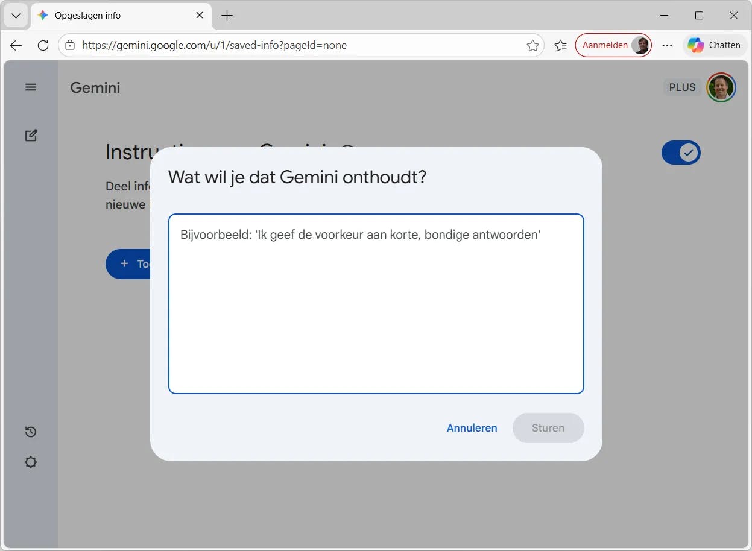Open a new browser tab

227,16
